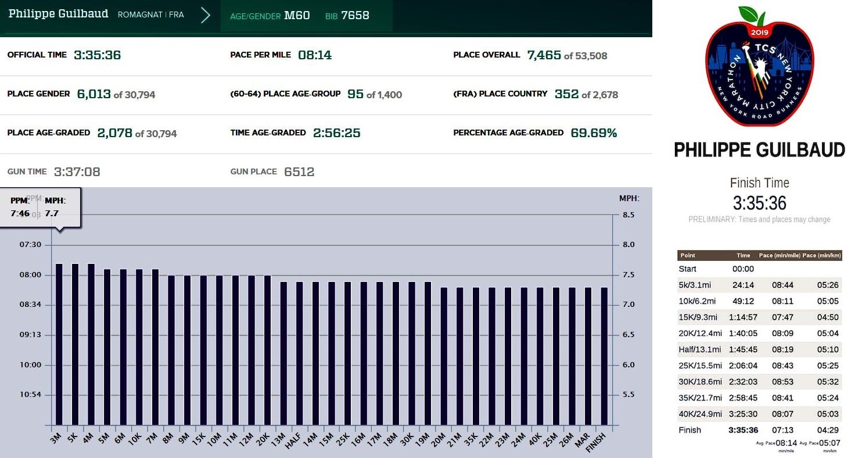
Task: Click the Point column header in splits table
Action: (688, 256)
